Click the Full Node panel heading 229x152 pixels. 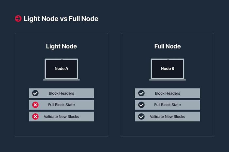(x=167, y=46)
